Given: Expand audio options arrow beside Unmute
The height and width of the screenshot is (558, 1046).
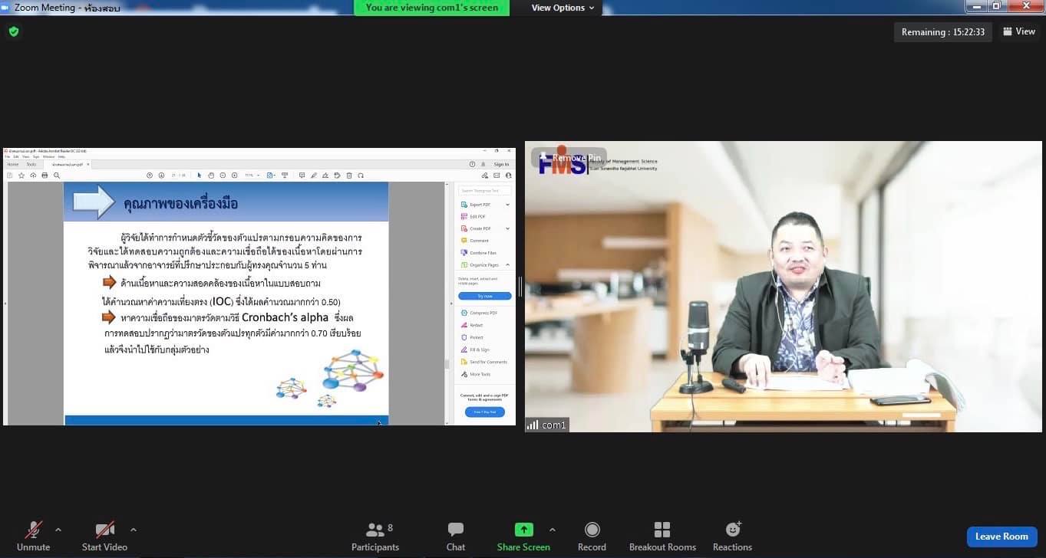Looking at the screenshot, I should point(58,530).
